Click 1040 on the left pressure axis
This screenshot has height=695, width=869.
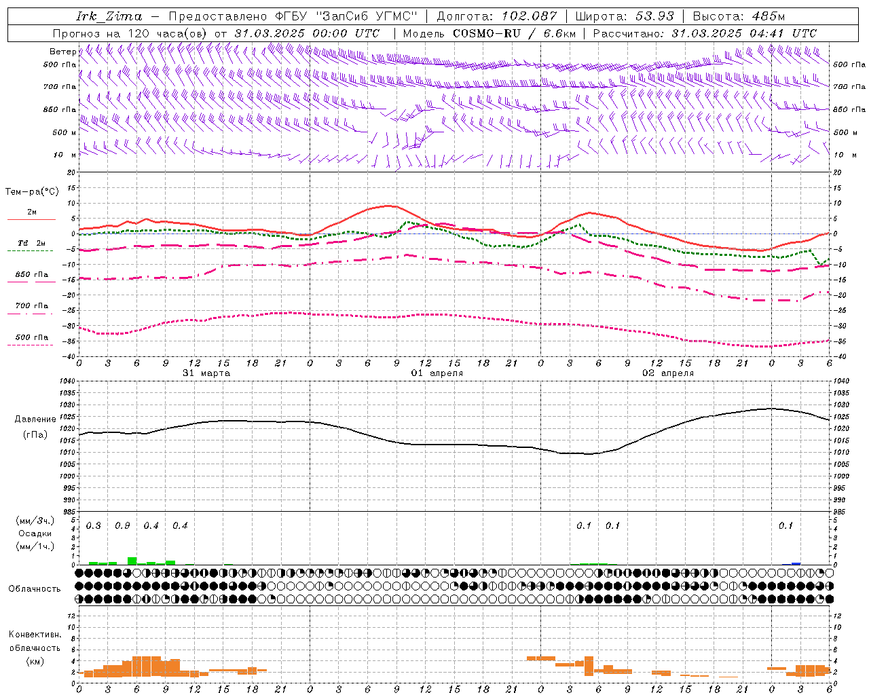pyautogui.click(x=67, y=381)
